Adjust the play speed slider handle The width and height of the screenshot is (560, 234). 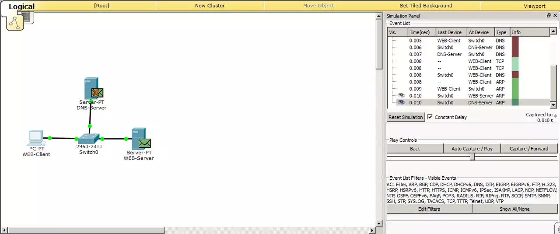(x=472, y=157)
